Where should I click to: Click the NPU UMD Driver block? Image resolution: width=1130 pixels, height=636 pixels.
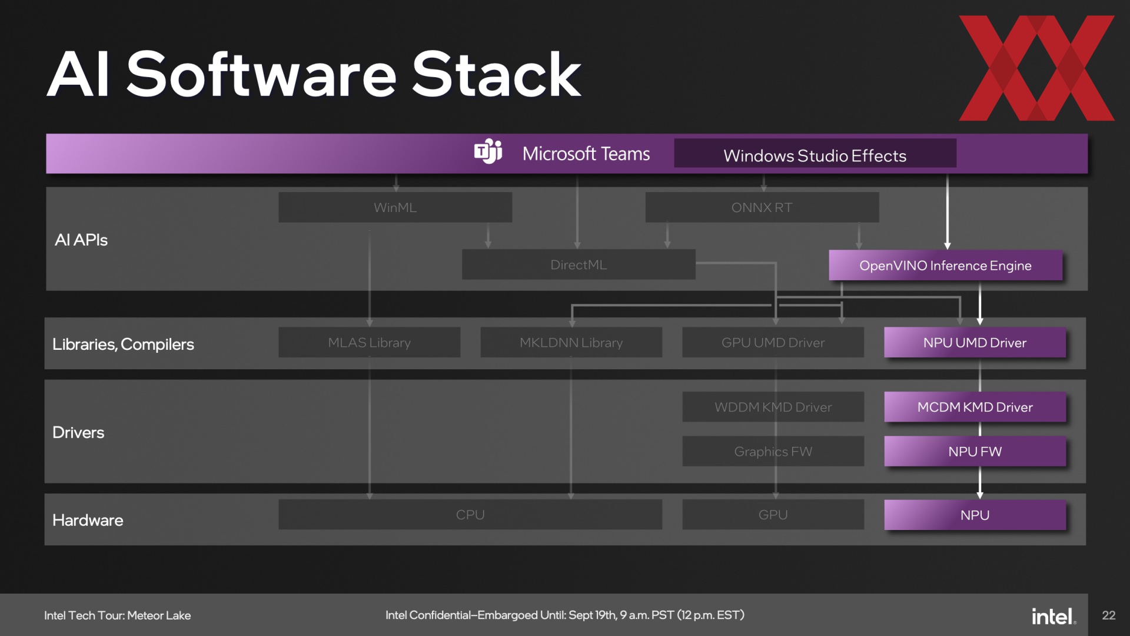click(975, 342)
